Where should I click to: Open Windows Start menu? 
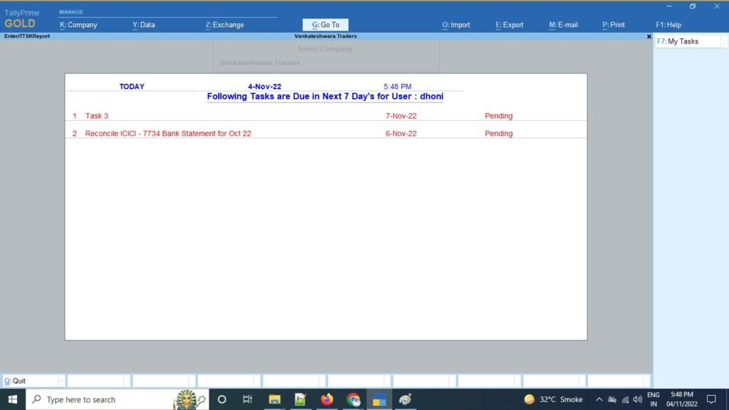(x=13, y=399)
